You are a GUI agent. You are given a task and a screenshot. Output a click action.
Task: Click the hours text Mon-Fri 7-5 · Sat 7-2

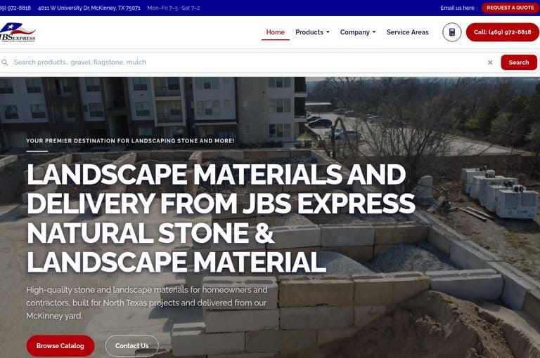(174, 8)
